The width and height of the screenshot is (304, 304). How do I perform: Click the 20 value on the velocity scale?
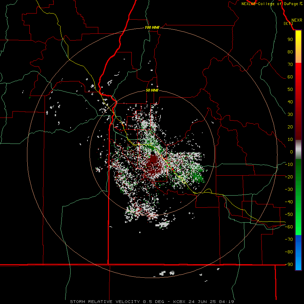pos(290,127)
